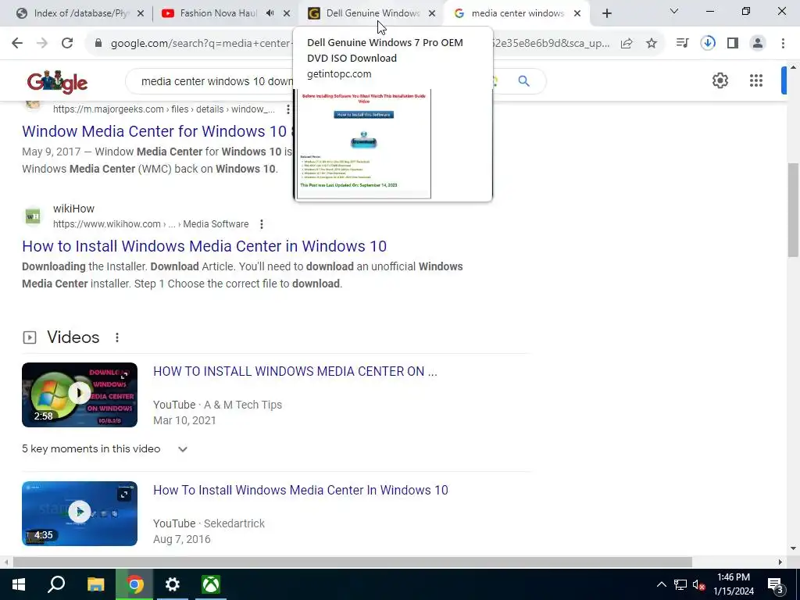The height and width of the screenshot is (600, 800).
Task: Click the Google search query field
Action: click(216, 81)
